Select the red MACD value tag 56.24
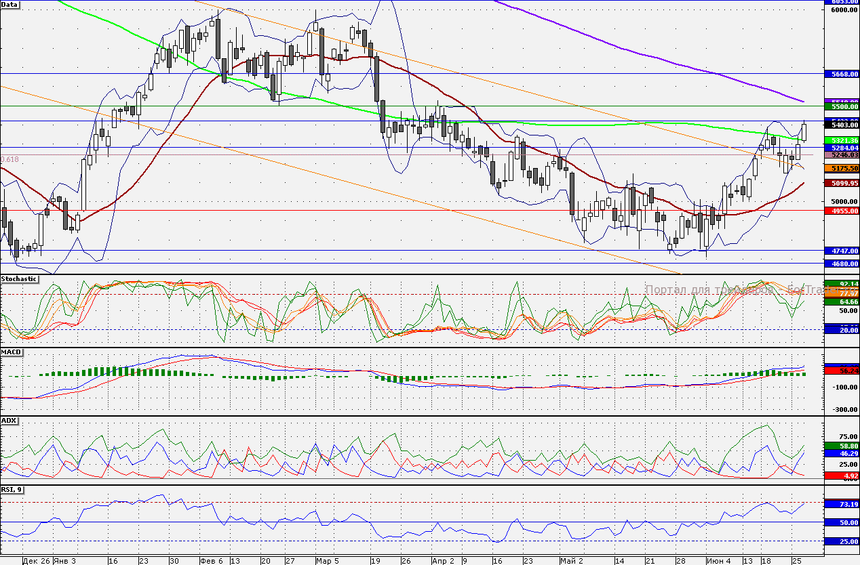The width and height of the screenshot is (860, 565). 841,371
